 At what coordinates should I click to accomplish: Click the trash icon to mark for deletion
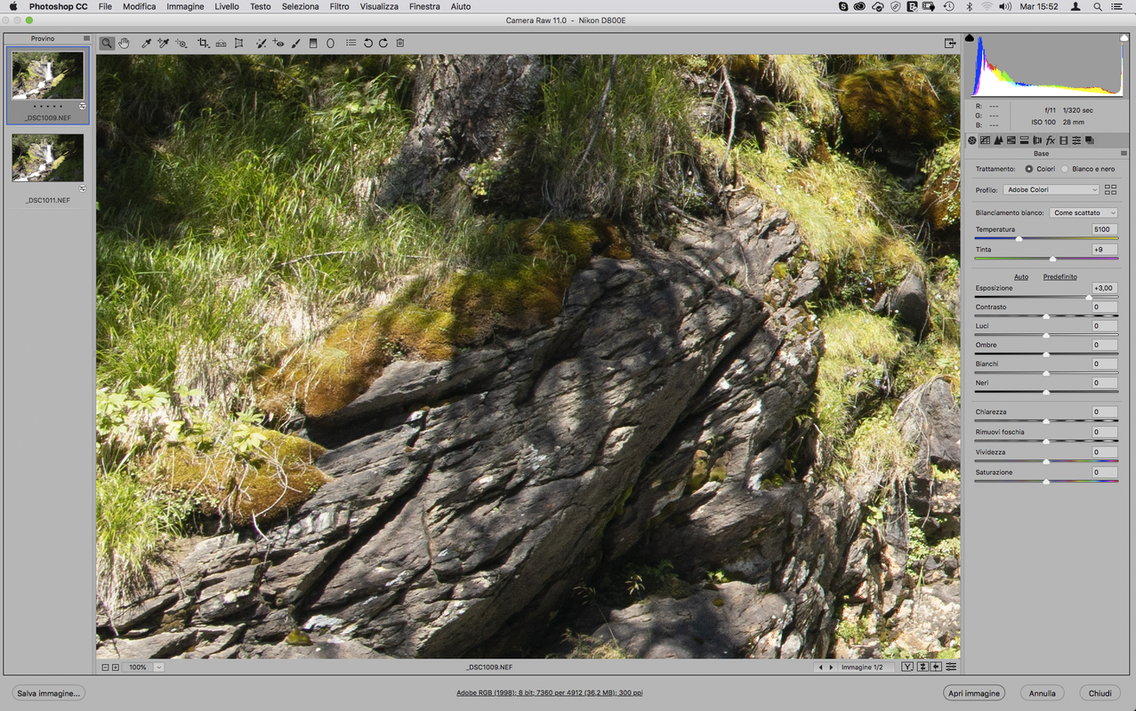pos(400,43)
